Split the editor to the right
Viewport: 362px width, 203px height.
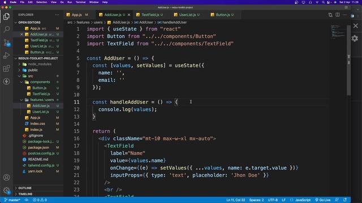point(338,15)
